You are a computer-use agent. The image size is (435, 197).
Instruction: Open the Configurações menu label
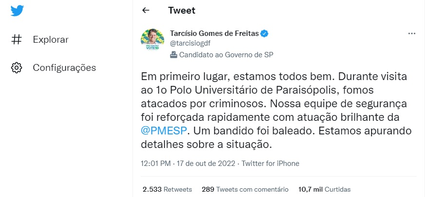pyautogui.click(x=64, y=67)
